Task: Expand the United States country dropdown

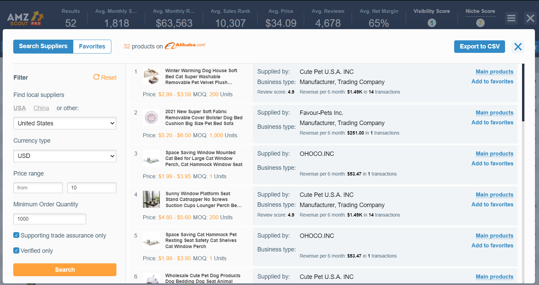Action: pyautogui.click(x=65, y=123)
